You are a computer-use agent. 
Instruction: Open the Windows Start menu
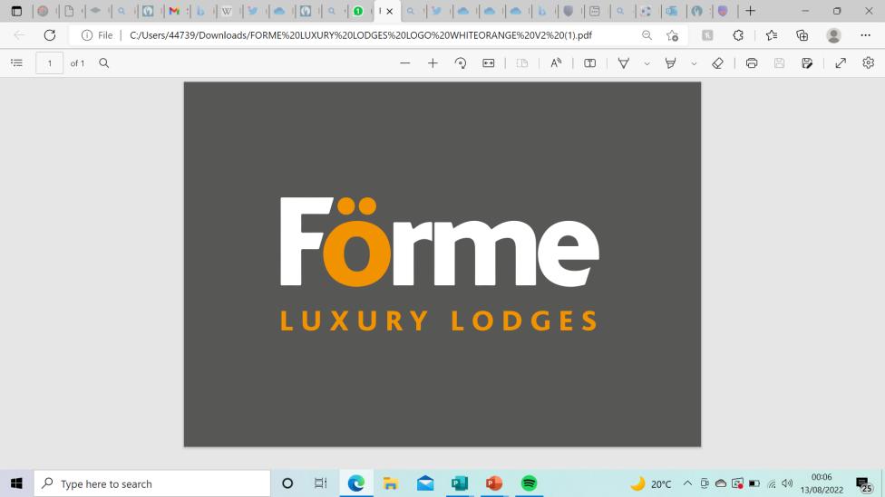[16, 483]
